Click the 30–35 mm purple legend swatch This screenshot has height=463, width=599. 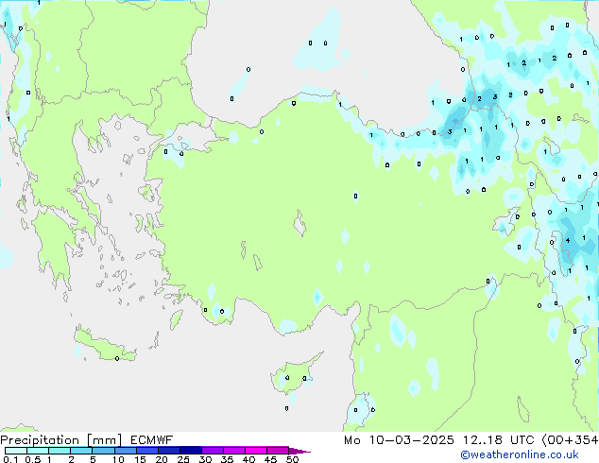coord(212,451)
